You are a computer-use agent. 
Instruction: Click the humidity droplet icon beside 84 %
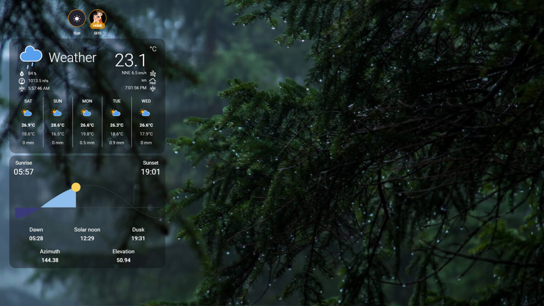point(22,73)
